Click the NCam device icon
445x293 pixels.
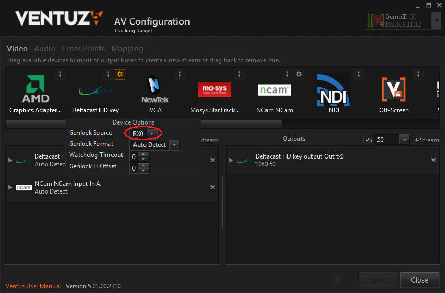click(x=274, y=90)
